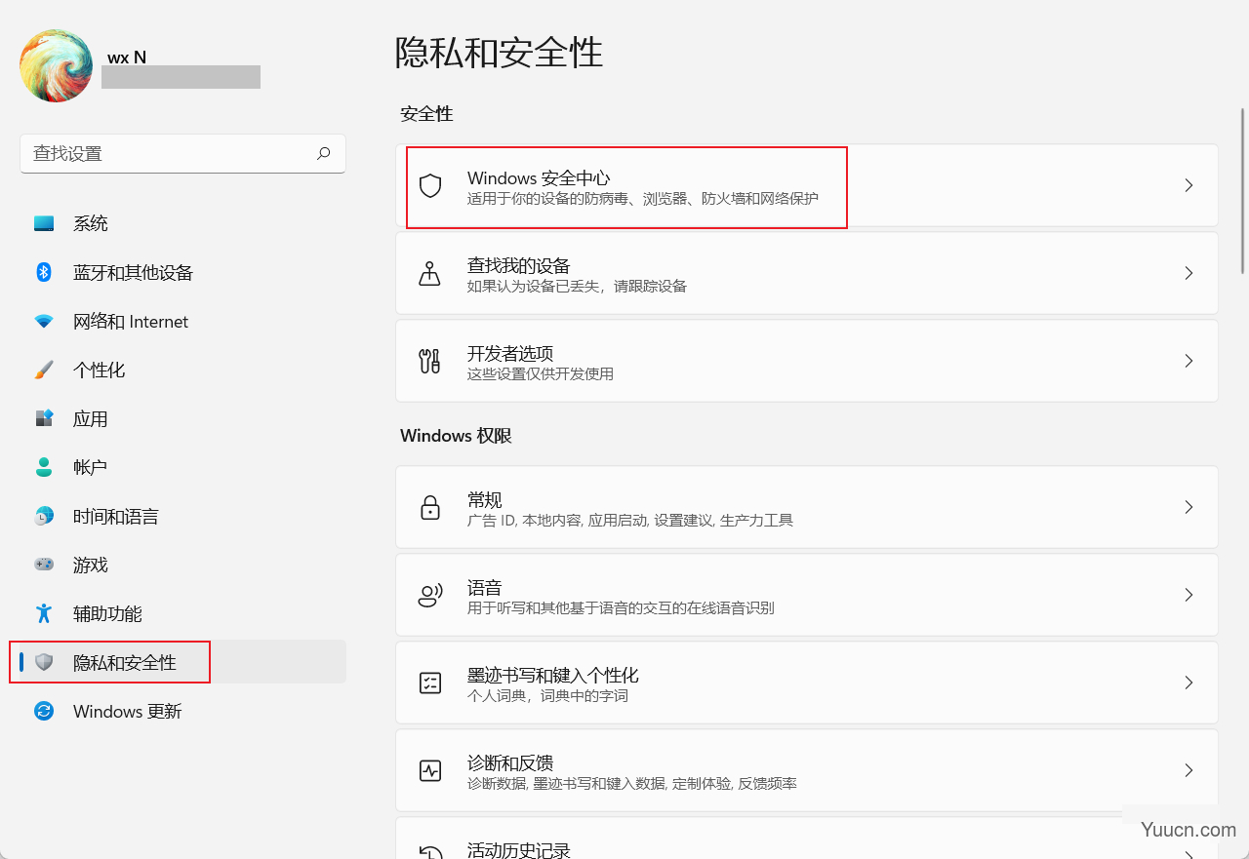
Task: Open 时间和语言 settings category
Action: point(182,516)
